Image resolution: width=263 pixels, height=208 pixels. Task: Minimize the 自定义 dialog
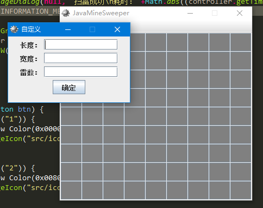68,29
